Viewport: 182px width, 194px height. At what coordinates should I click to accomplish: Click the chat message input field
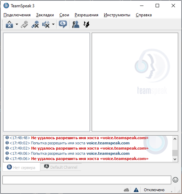(87, 180)
